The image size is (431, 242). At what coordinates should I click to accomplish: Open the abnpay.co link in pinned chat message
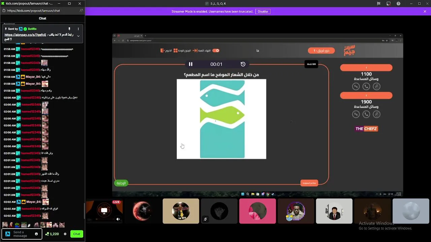(25, 35)
